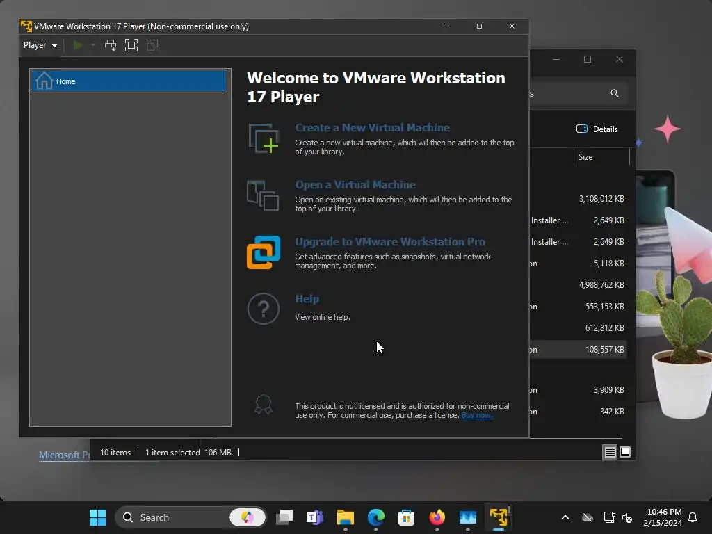
Task: Click the muted volume tray icon
Action: click(x=627, y=517)
